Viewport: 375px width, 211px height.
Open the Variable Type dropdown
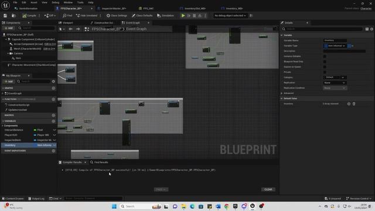coord(335,46)
